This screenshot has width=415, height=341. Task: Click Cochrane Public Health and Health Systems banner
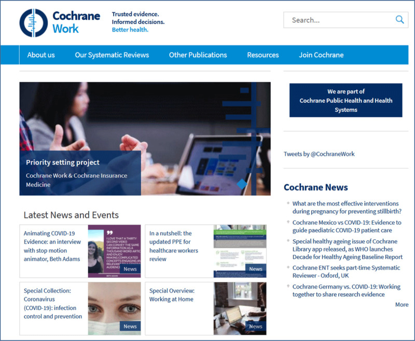pyautogui.click(x=345, y=100)
